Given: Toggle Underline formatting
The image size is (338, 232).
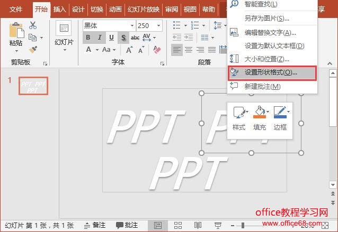Looking at the screenshot, I should click(x=111, y=38).
